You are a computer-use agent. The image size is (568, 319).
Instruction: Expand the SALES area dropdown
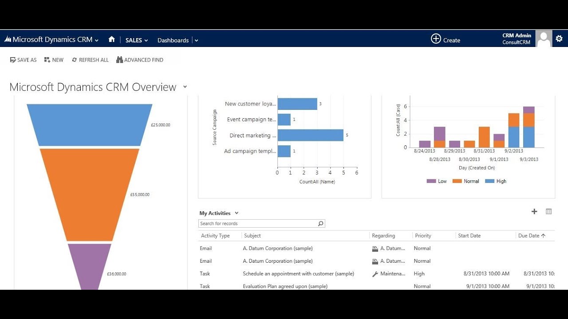(146, 40)
